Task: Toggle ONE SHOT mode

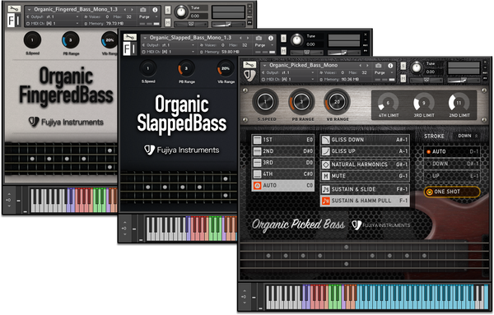Action: click(452, 192)
